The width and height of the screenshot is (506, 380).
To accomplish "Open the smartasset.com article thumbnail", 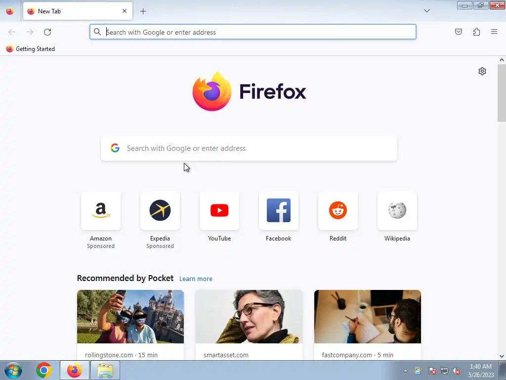I will coord(249,317).
